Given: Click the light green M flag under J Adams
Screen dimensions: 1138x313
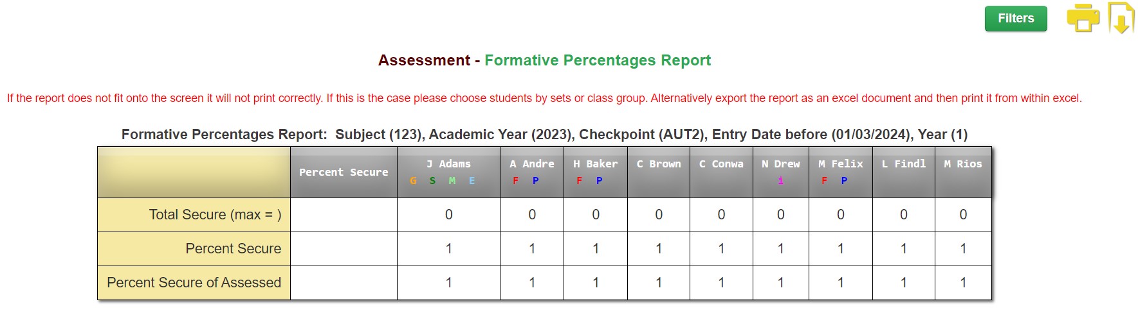Looking at the screenshot, I should [x=452, y=181].
